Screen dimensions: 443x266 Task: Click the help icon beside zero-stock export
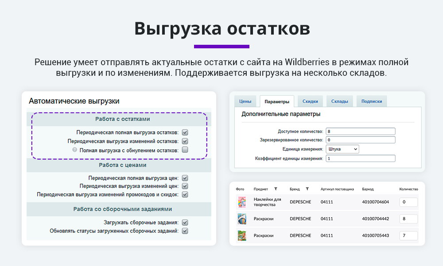pyautogui.click(x=75, y=150)
